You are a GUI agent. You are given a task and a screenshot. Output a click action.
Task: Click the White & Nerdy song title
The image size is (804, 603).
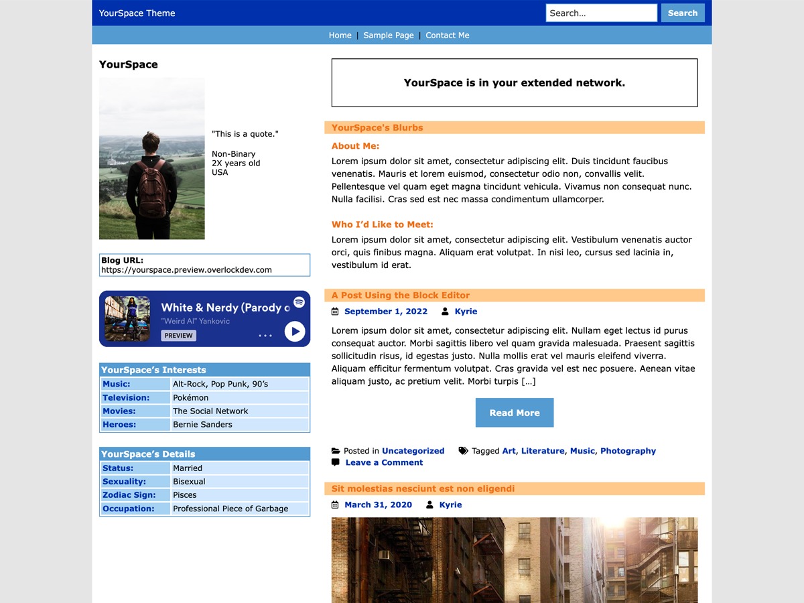click(x=225, y=308)
